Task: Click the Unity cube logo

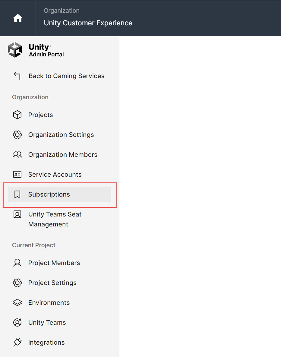Action: click(x=15, y=50)
